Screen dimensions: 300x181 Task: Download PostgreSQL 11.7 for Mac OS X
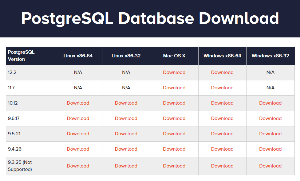(x=174, y=88)
